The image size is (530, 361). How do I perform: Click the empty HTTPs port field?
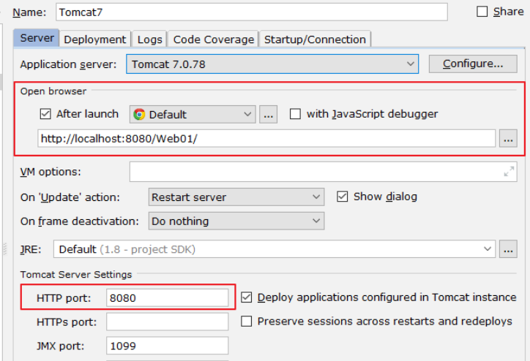168,322
